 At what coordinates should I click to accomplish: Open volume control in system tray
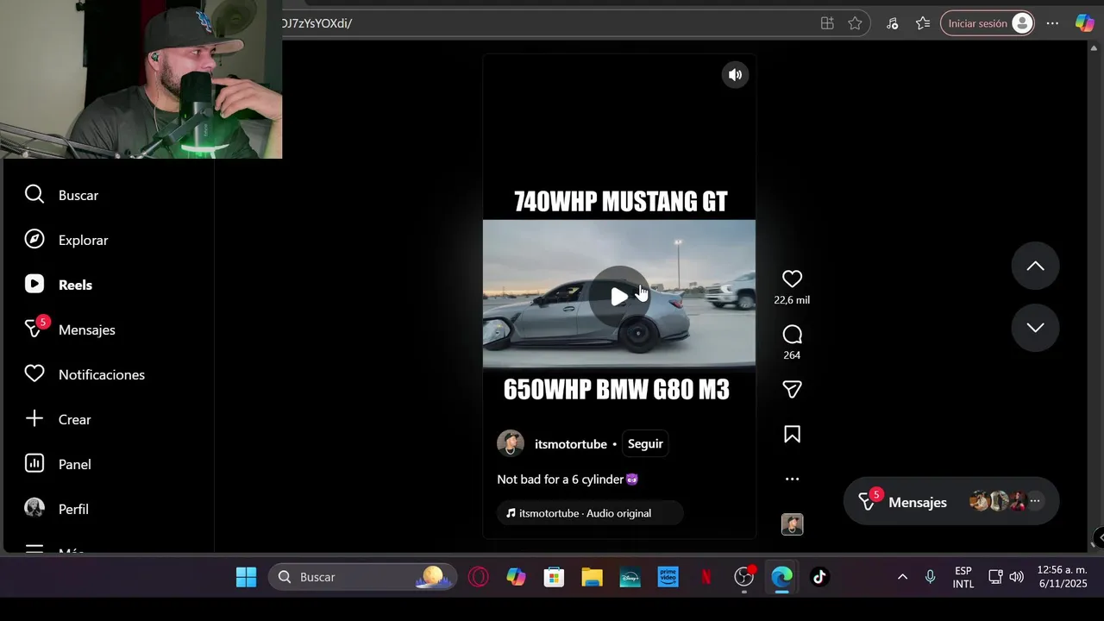pyautogui.click(x=1017, y=577)
